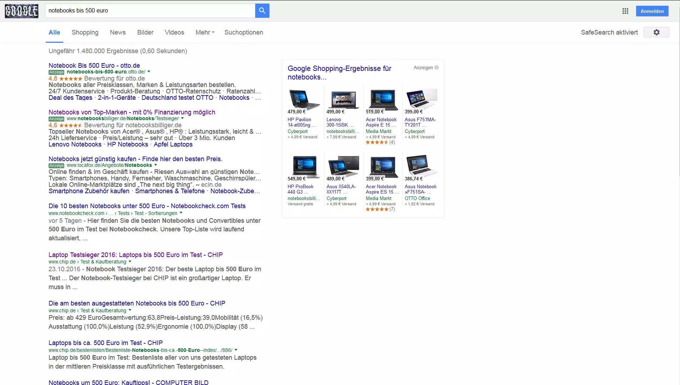
Task: Open Smartphones & Telefone sitelink
Action: (x=170, y=191)
